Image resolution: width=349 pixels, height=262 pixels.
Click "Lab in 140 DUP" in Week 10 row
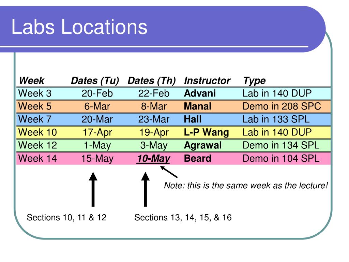pyautogui.click(x=277, y=132)
